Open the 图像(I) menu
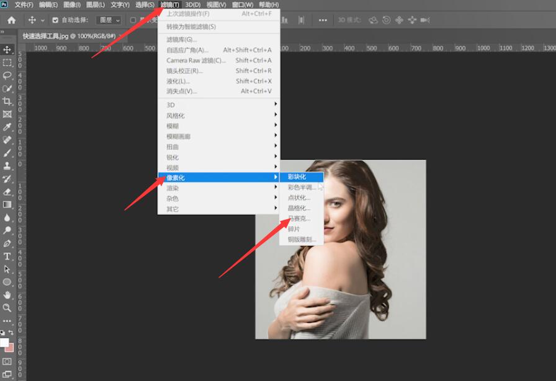Viewport: 556px width, 381px height. 72,4
